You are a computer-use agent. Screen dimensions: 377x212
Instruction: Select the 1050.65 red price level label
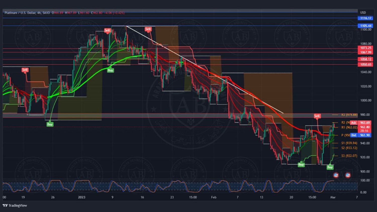[x=365, y=65]
